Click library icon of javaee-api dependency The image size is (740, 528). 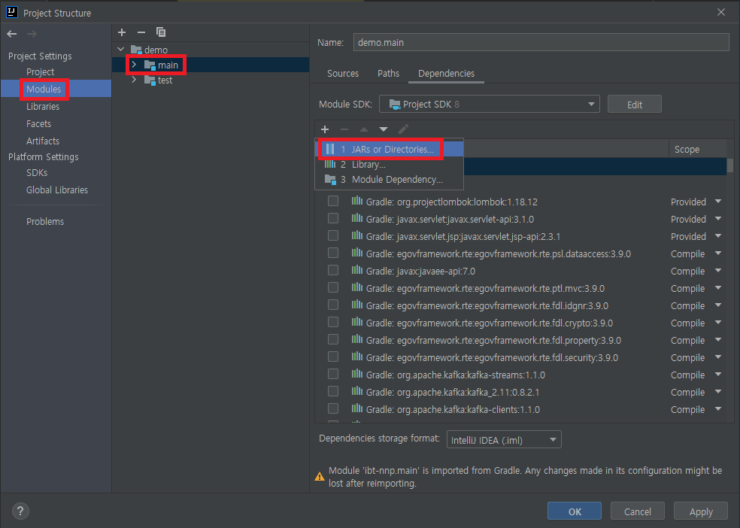pyautogui.click(x=356, y=271)
